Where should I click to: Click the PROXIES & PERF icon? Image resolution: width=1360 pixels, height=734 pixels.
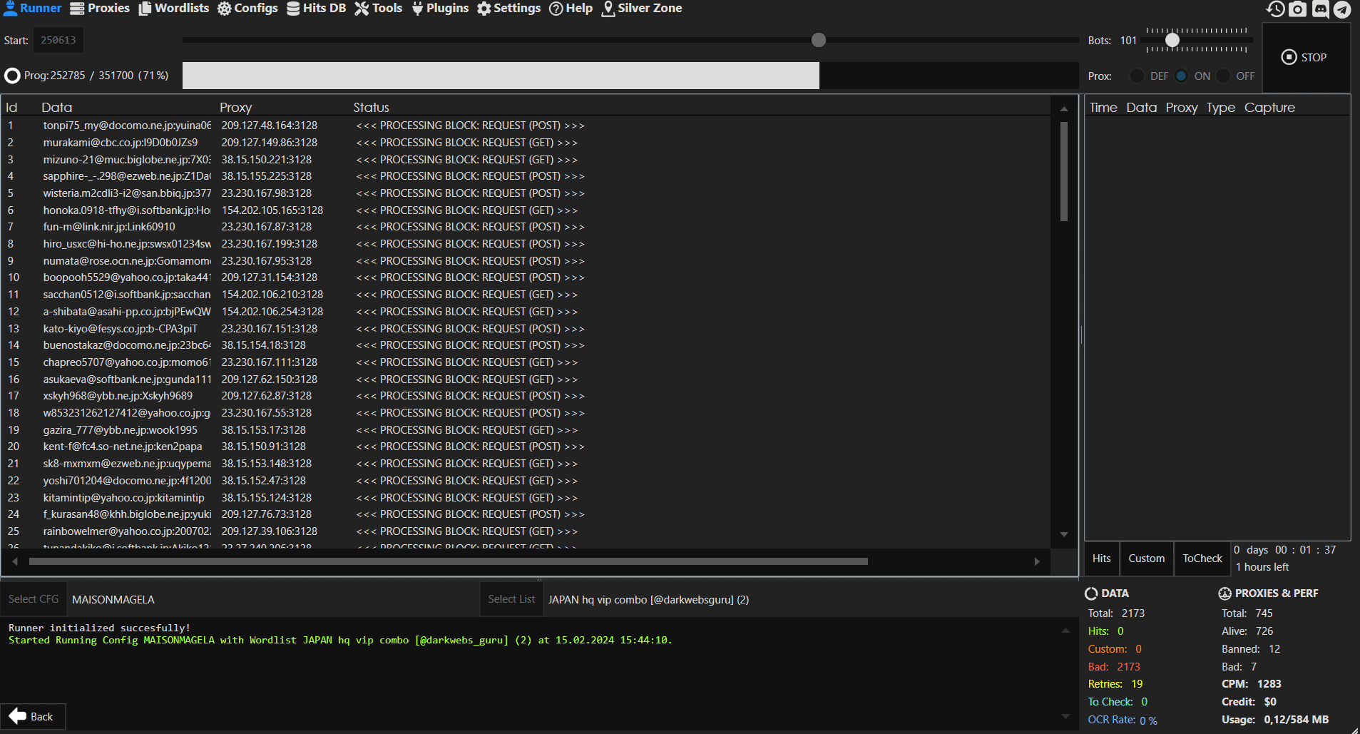coord(1224,593)
